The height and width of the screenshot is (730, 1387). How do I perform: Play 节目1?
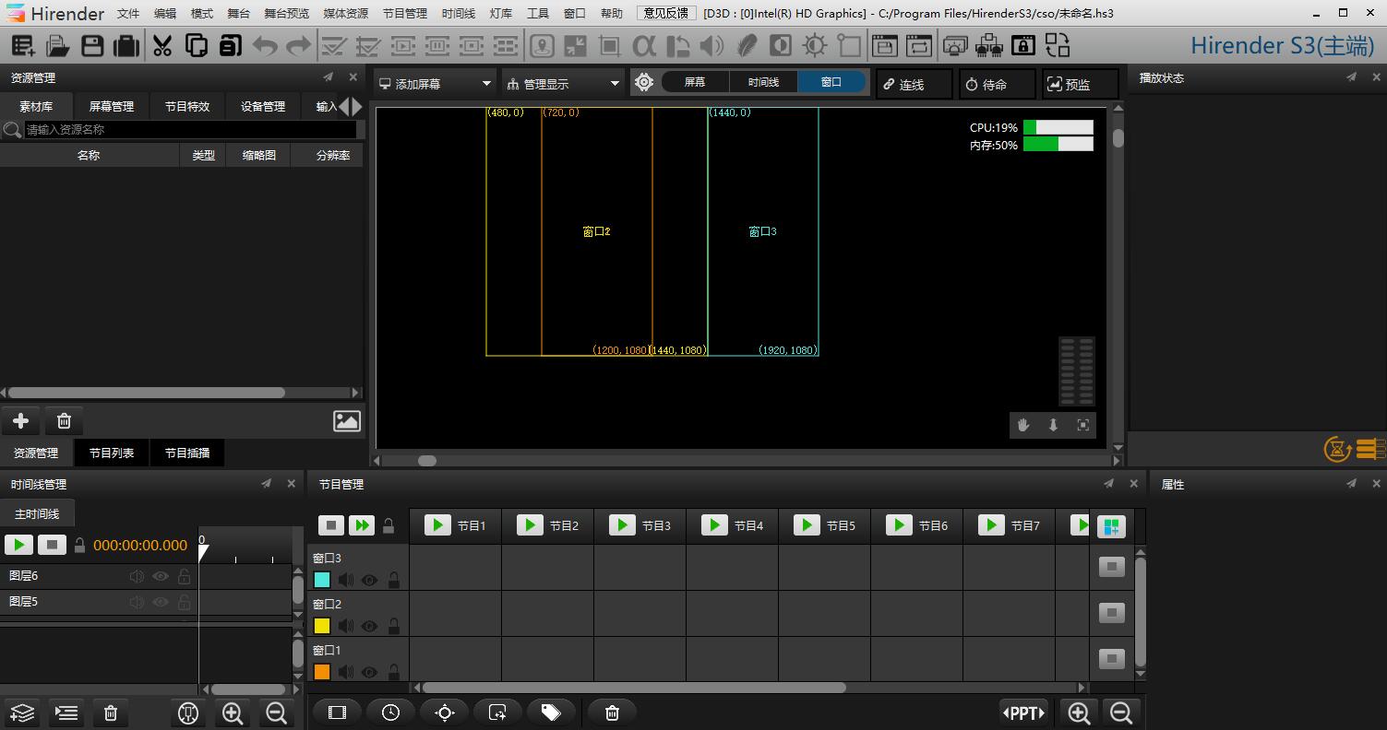pyautogui.click(x=437, y=524)
